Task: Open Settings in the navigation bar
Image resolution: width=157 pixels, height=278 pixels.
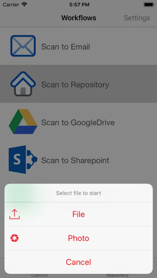Action: click(137, 18)
